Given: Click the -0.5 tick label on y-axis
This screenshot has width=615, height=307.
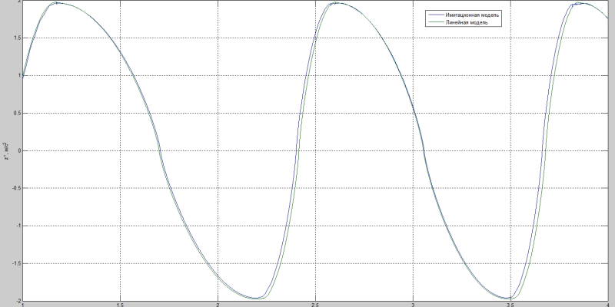Looking at the screenshot, I should (14, 188).
